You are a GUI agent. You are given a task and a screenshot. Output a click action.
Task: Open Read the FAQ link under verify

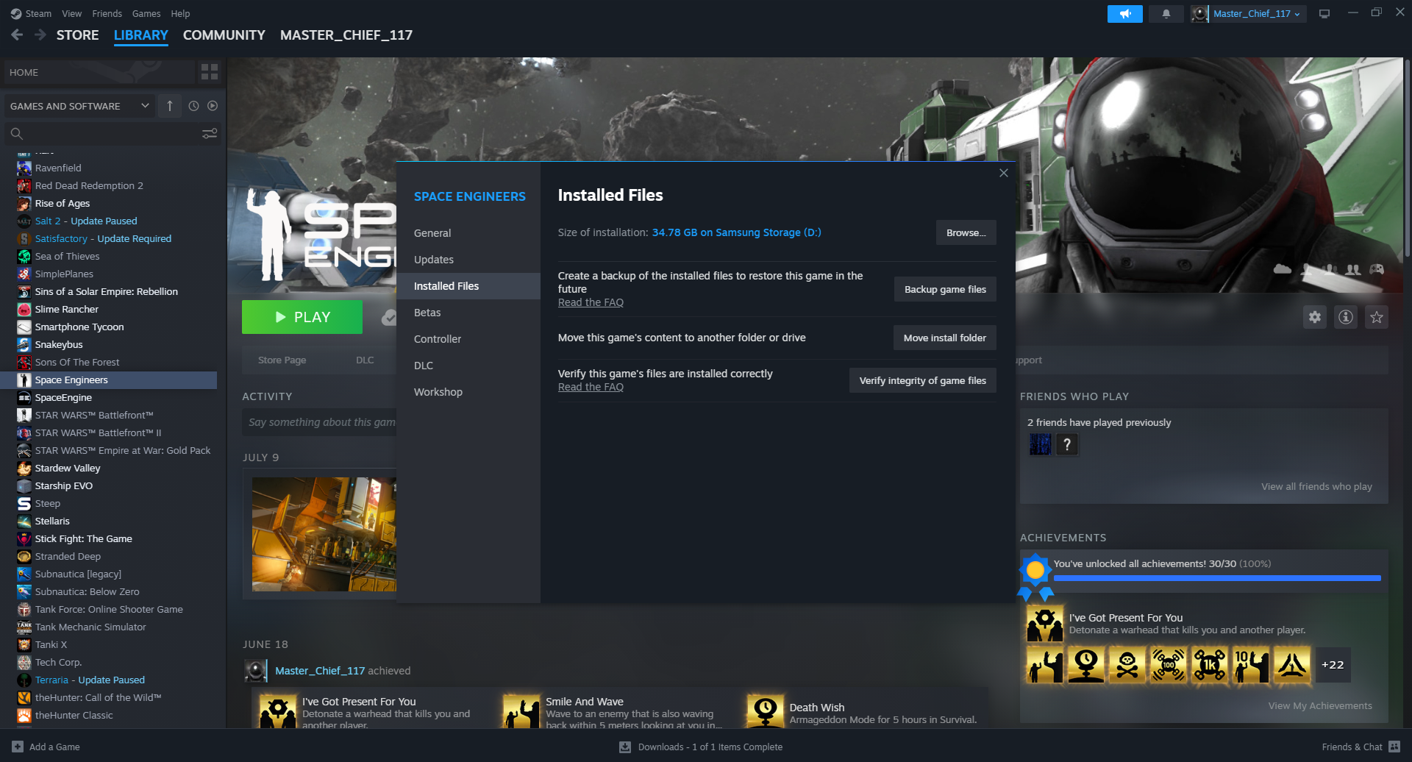pos(591,387)
